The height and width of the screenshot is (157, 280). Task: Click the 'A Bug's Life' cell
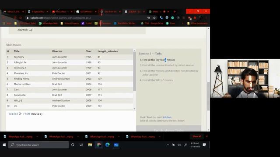[20, 62]
